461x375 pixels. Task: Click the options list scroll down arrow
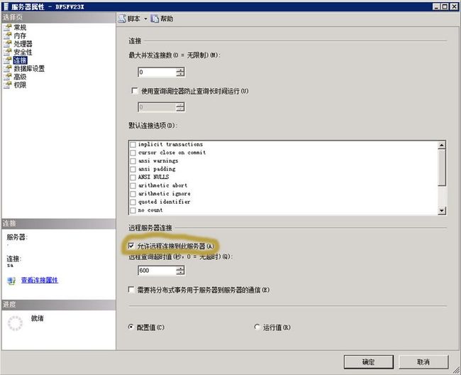[442, 210]
